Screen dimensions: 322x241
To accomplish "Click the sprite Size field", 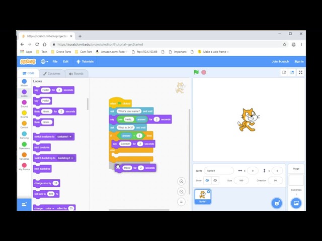I will point(241,180).
